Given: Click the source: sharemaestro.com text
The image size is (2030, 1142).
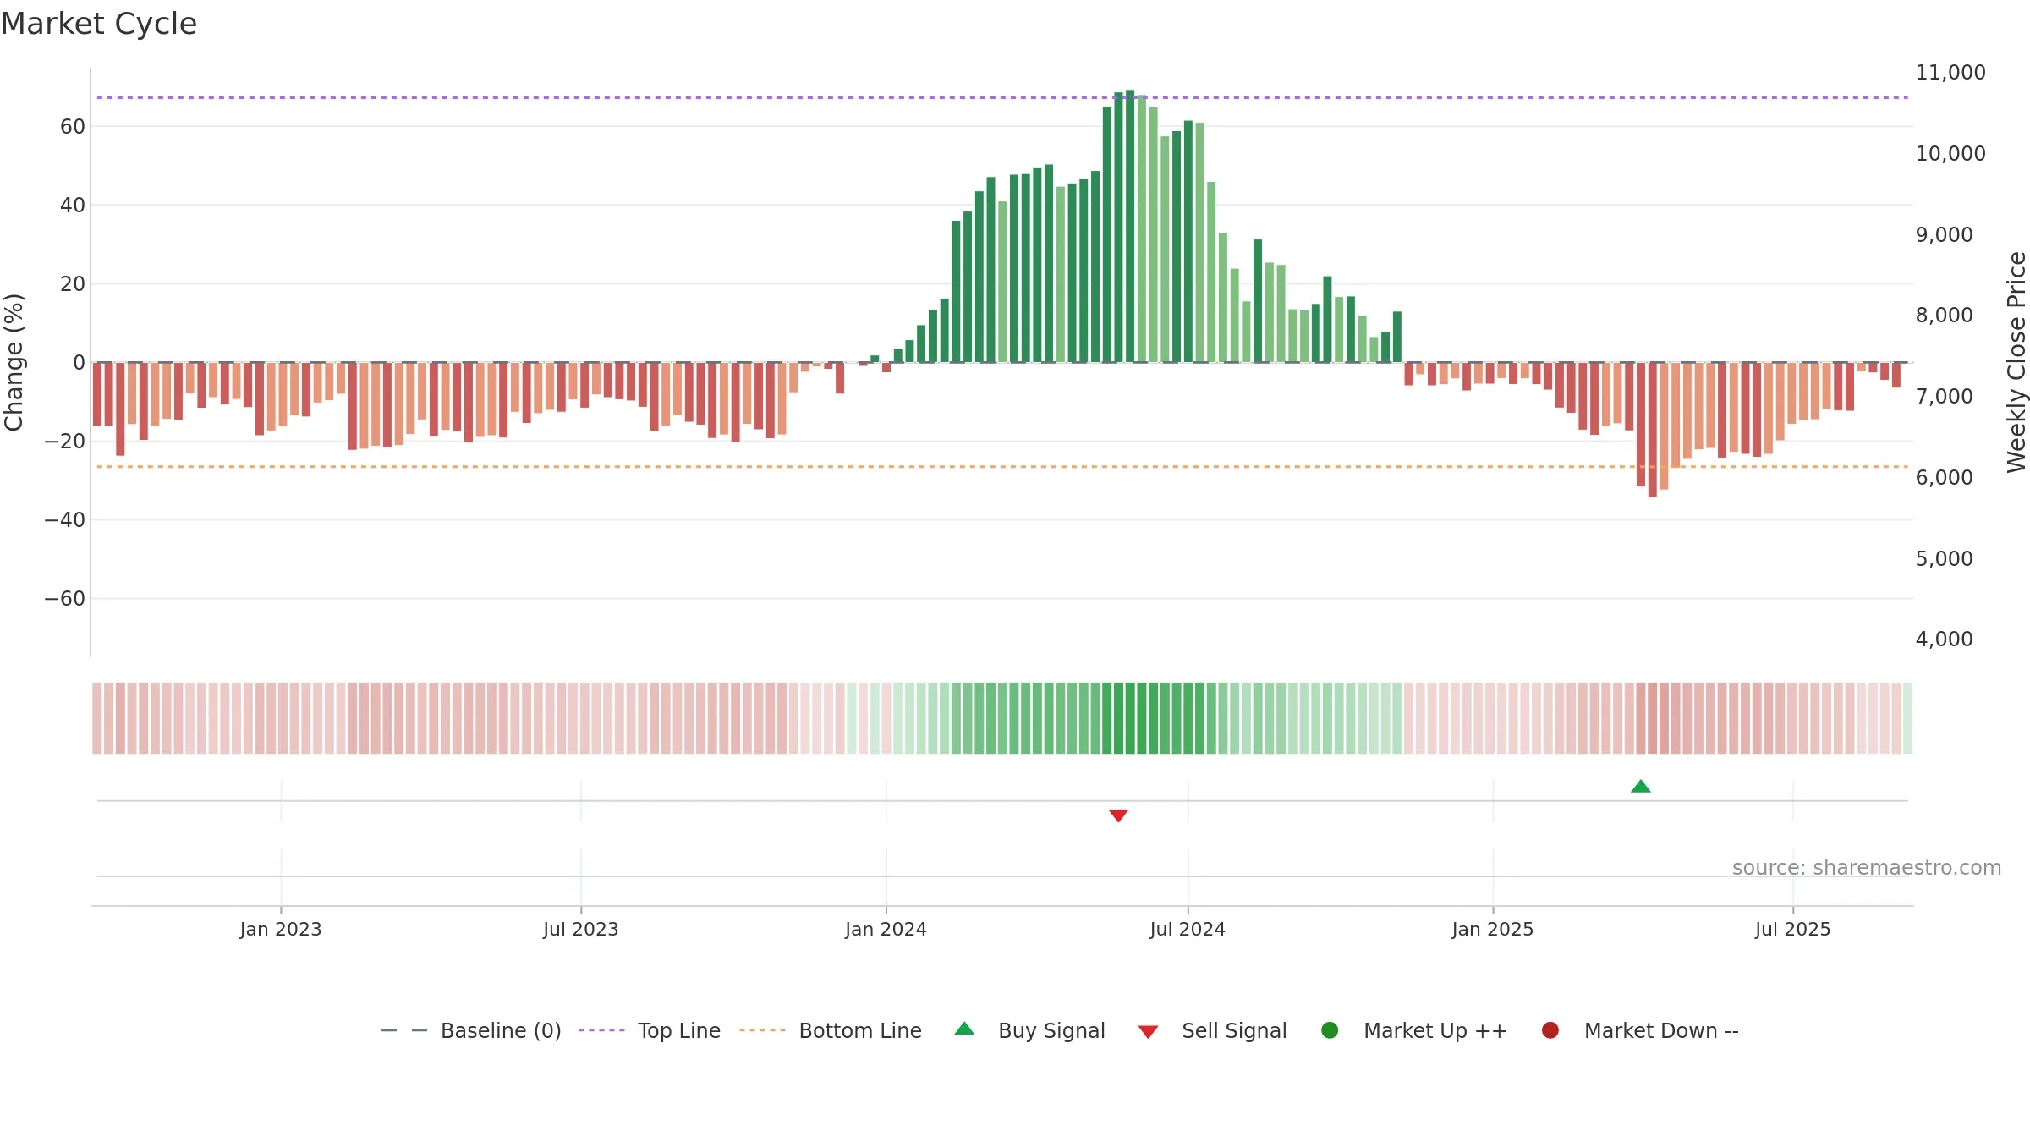Looking at the screenshot, I should click(x=1867, y=868).
